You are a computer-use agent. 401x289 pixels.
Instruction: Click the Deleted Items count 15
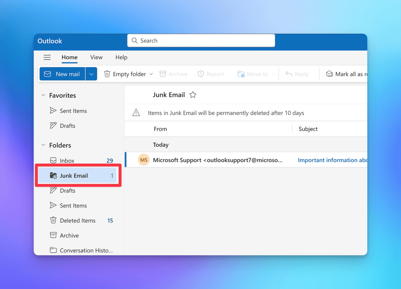point(110,220)
